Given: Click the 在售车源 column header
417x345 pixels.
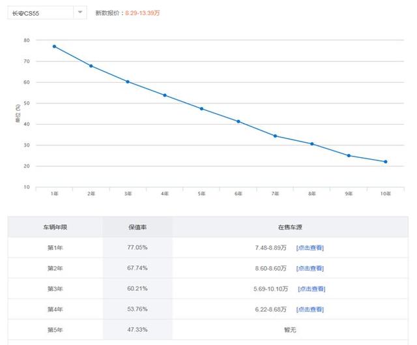Looking at the screenshot, I should coord(290,227).
